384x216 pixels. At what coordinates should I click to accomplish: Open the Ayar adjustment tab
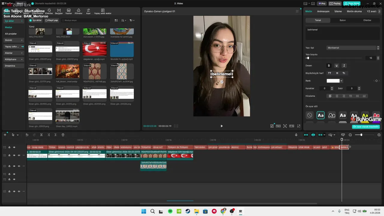[88, 11]
